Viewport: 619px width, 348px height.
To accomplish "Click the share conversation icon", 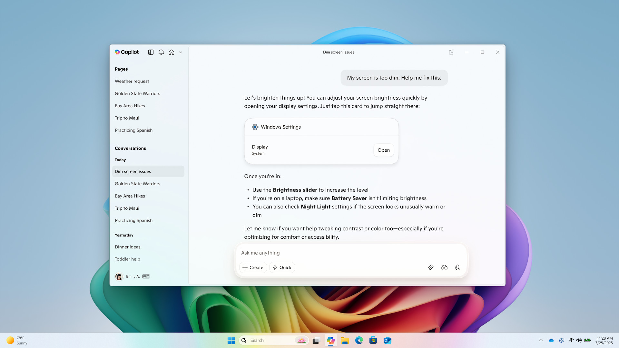I will [451, 52].
